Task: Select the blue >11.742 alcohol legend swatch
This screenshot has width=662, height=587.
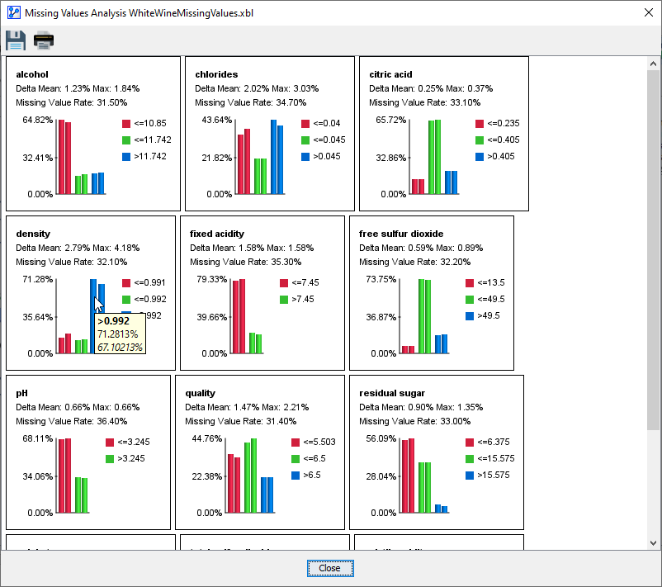Action: [126, 157]
